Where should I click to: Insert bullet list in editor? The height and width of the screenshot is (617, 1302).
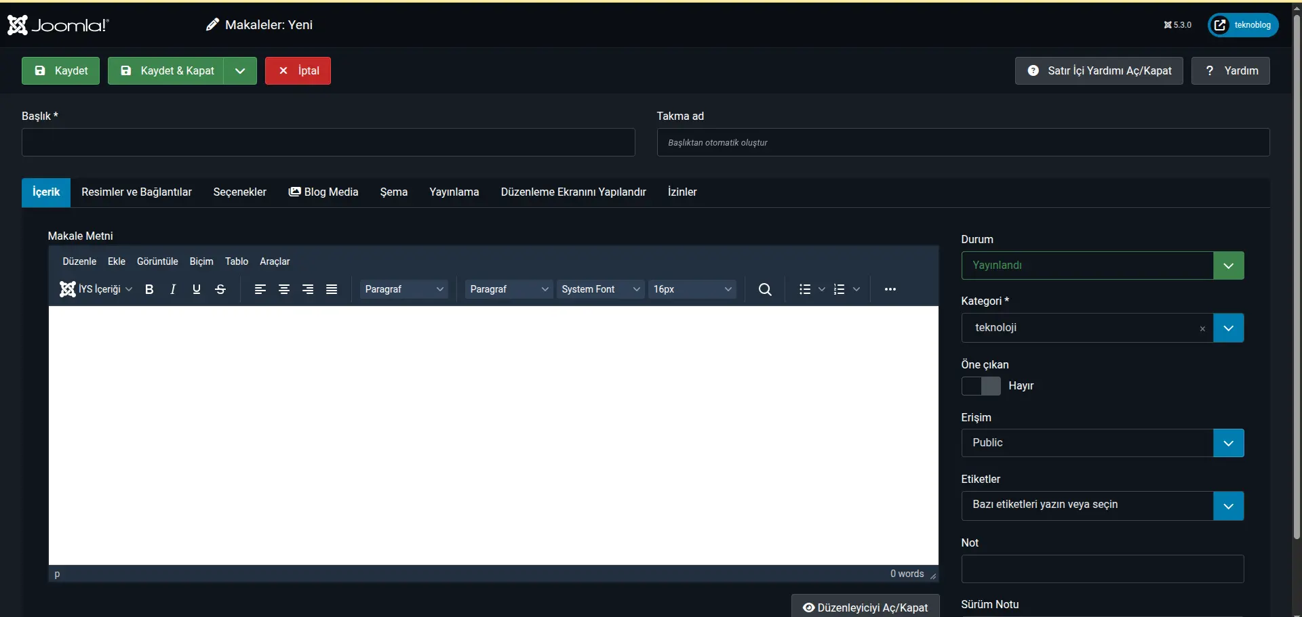pos(805,289)
